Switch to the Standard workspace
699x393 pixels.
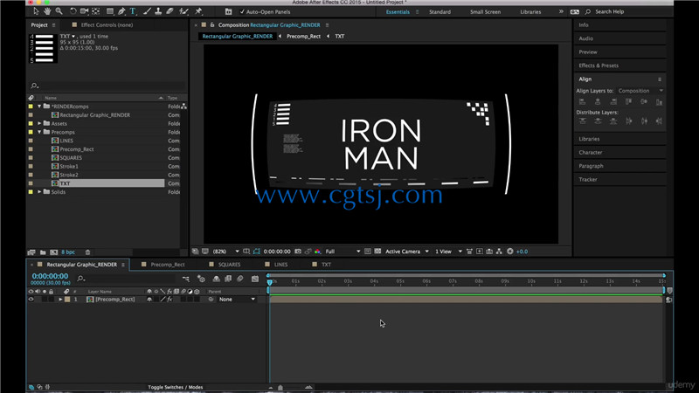point(439,12)
